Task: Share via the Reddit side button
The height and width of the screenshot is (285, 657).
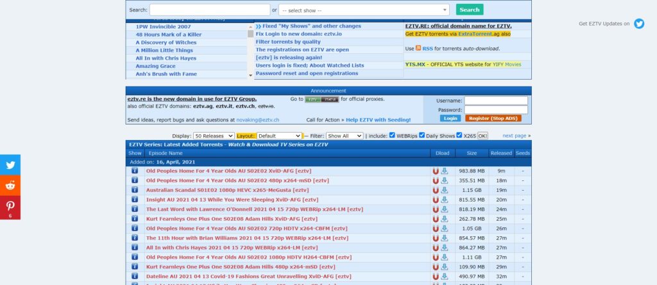Action: point(10,186)
